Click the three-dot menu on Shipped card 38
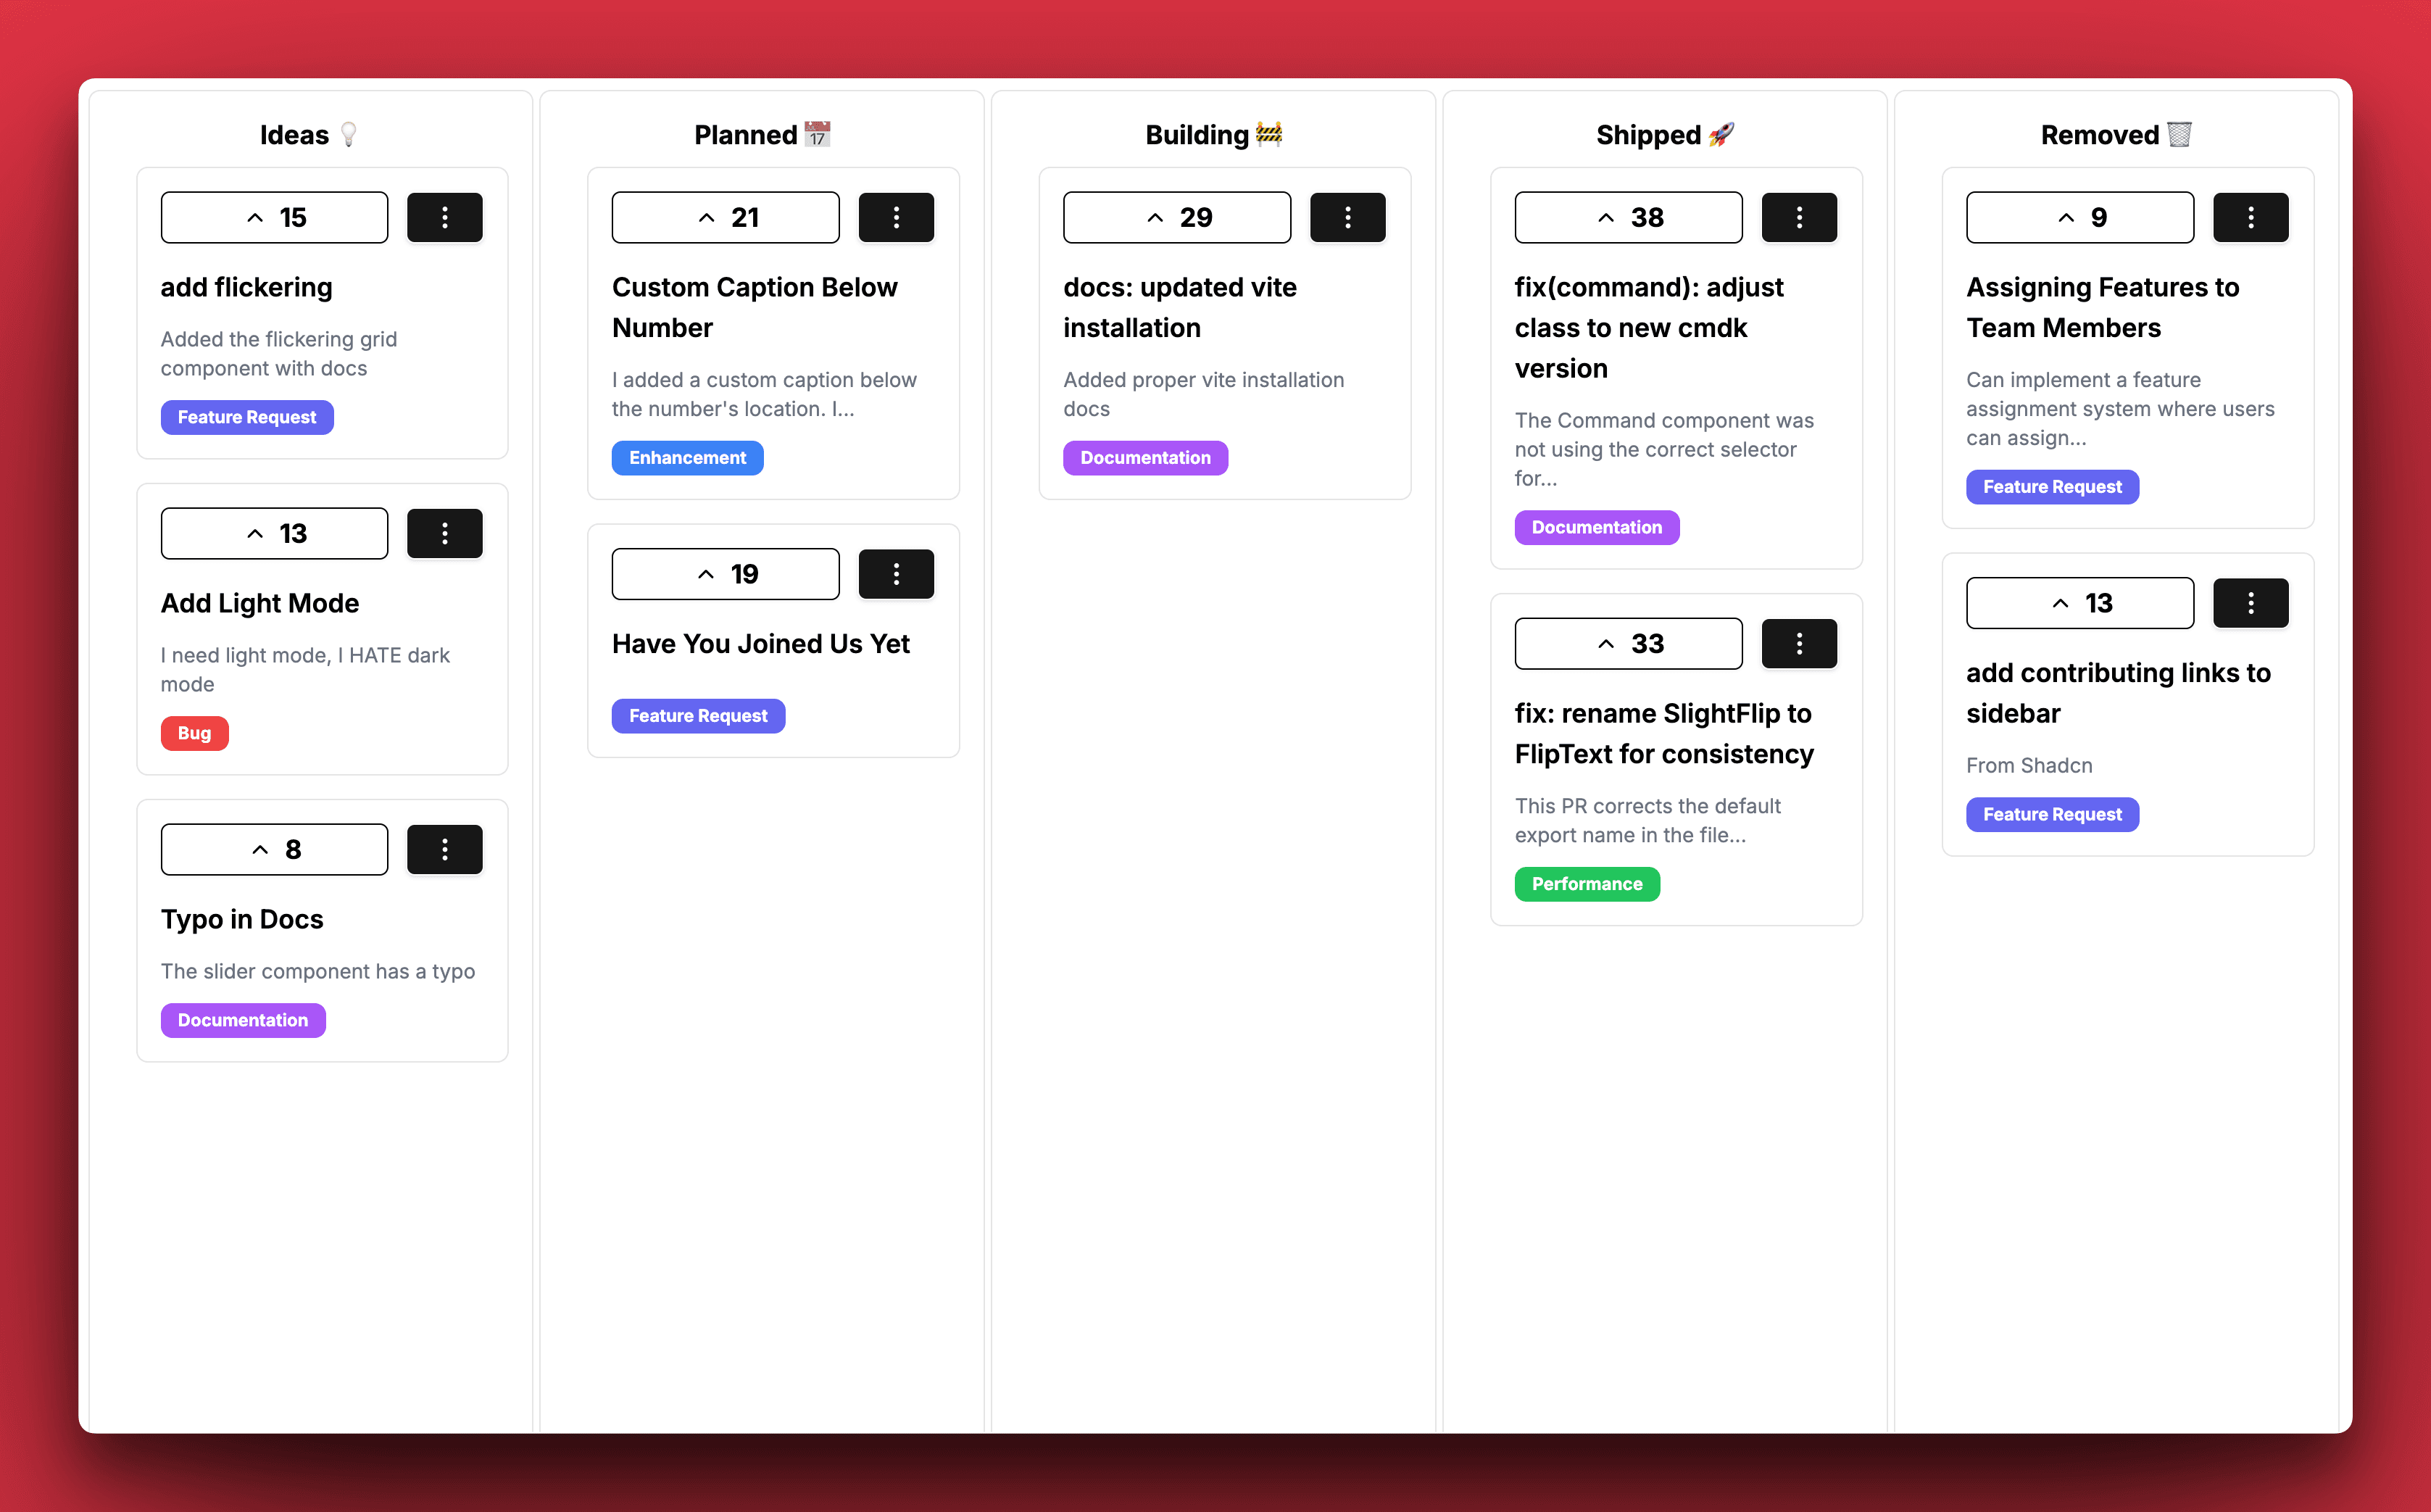Screen dimensions: 2431x1512 pos(1799,216)
